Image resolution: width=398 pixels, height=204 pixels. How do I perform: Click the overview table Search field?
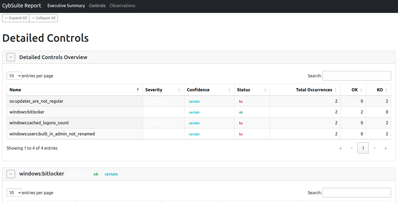click(x=357, y=76)
